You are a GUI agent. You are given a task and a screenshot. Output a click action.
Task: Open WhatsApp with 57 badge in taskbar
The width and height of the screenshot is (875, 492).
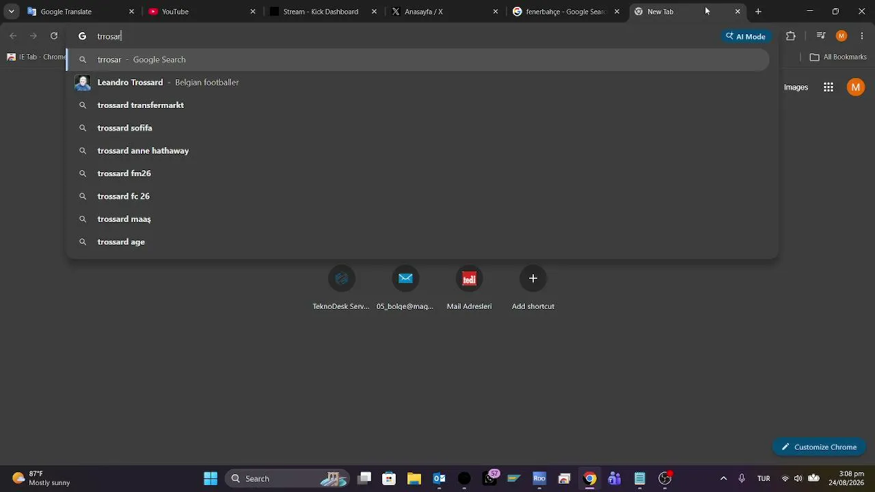click(x=490, y=478)
